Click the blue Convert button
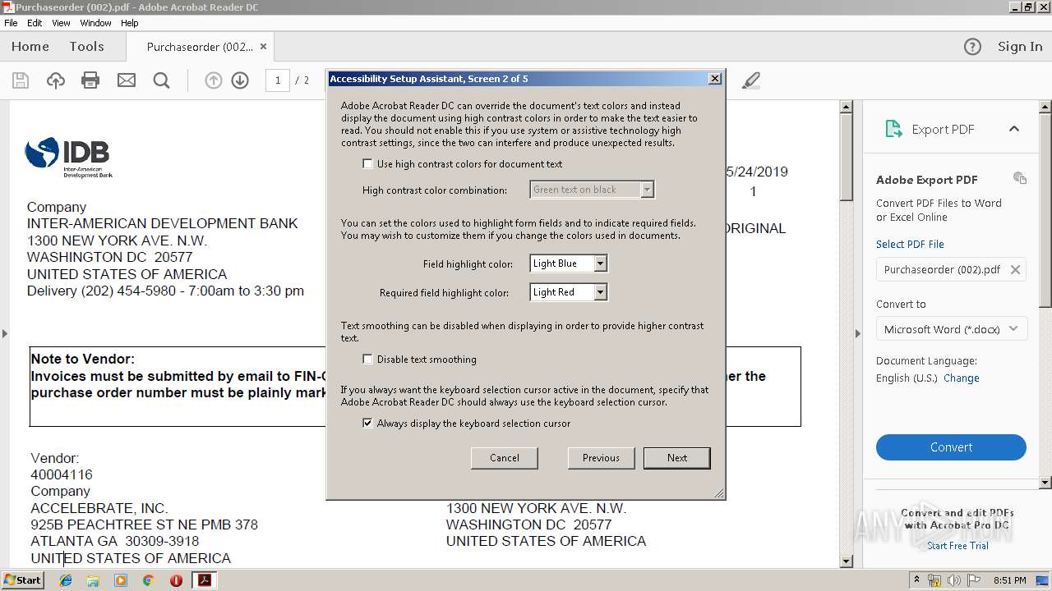The height and width of the screenshot is (591, 1052). [x=951, y=447]
